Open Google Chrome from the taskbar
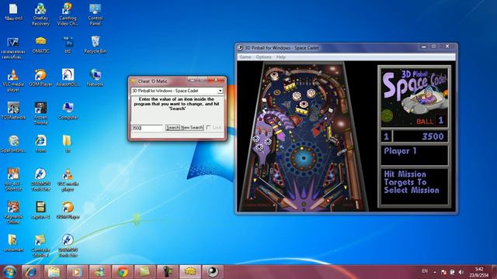 click(122, 272)
